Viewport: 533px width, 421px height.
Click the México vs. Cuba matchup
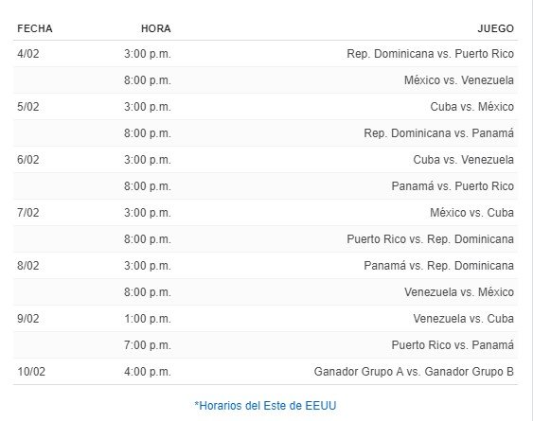[471, 213]
